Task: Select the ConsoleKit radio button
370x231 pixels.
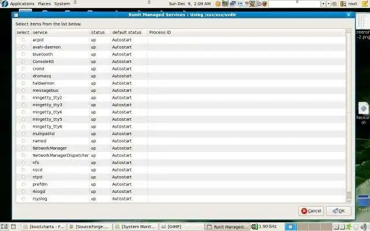Action: 23,62
